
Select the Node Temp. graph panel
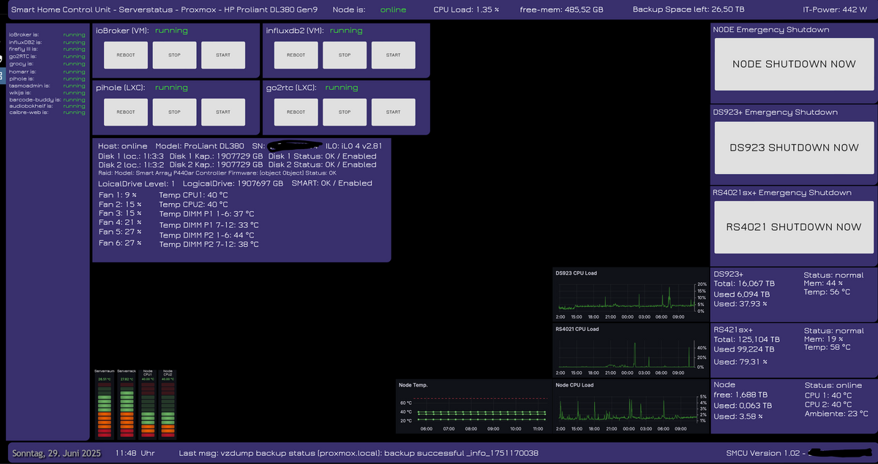click(x=473, y=409)
